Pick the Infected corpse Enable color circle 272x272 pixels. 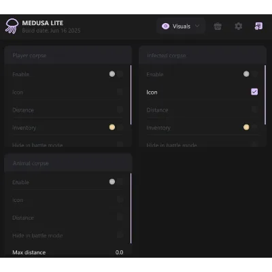pyautogui.click(x=246, y=74)
